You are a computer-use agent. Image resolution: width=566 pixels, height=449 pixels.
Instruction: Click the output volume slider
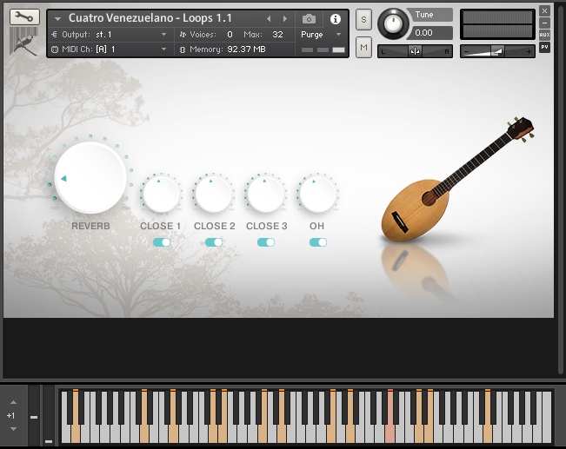(x=497, y=51)
